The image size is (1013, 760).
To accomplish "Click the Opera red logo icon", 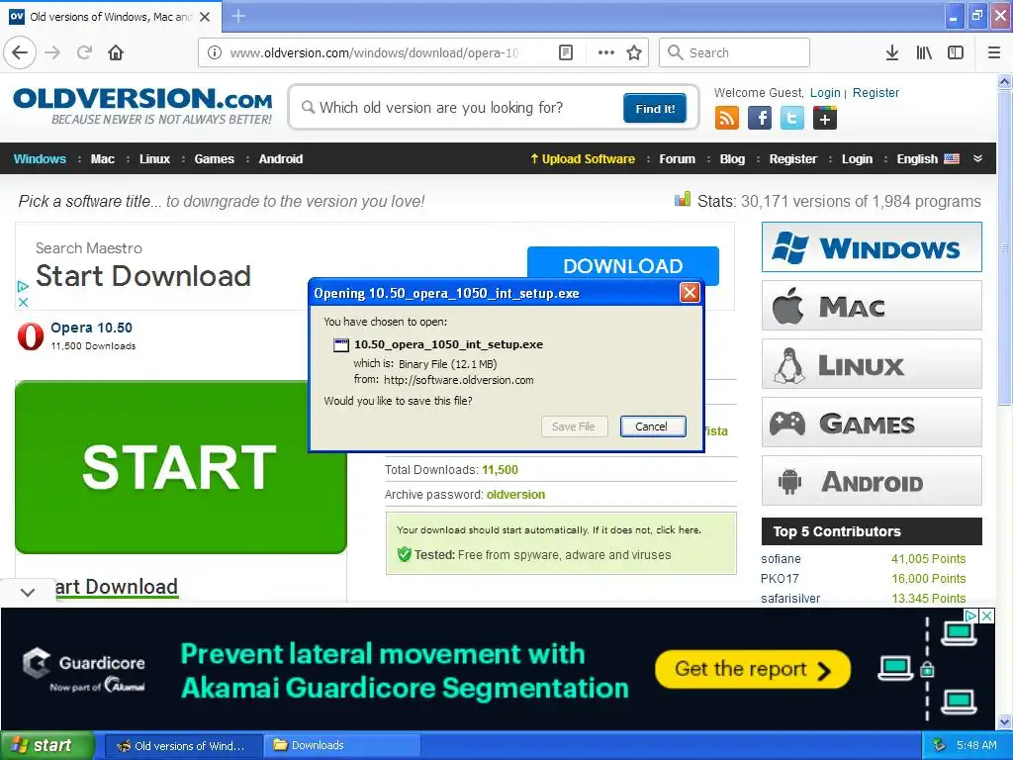I will (31, 336).
